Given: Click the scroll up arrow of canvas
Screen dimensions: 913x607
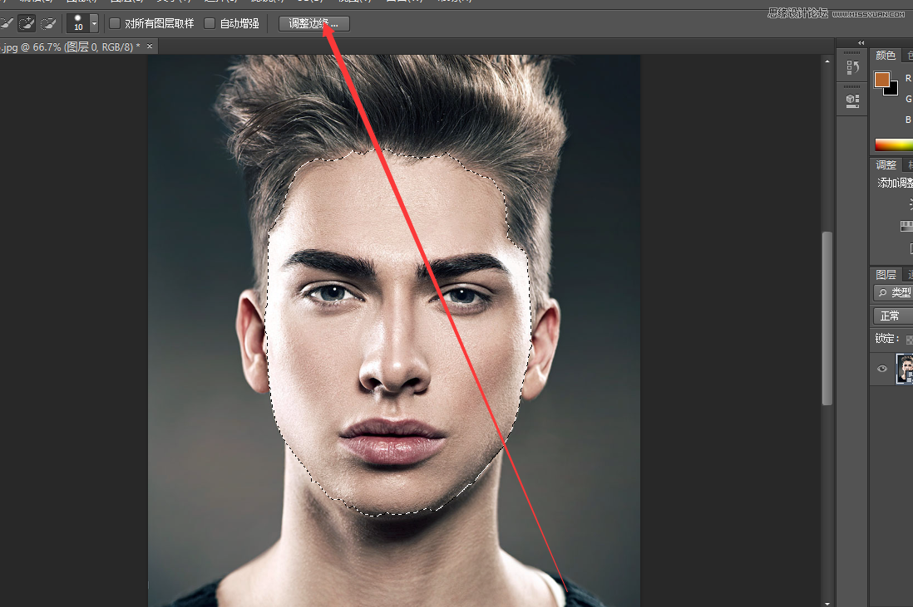Looking at the screenshot, I should (x=827, y=61).
